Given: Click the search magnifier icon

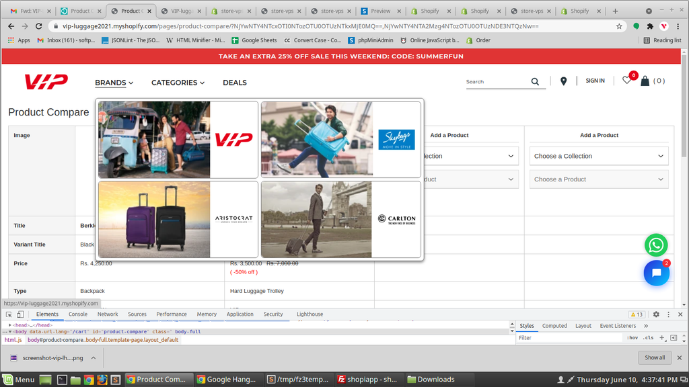Looking at the screenshot, I should click(x=535, y=82).
